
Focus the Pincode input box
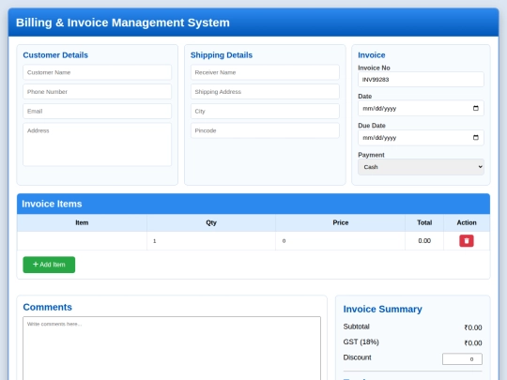[265, 130]
